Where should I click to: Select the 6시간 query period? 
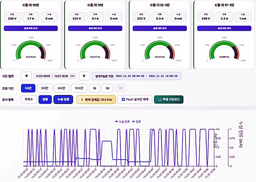tap(61, 88)
